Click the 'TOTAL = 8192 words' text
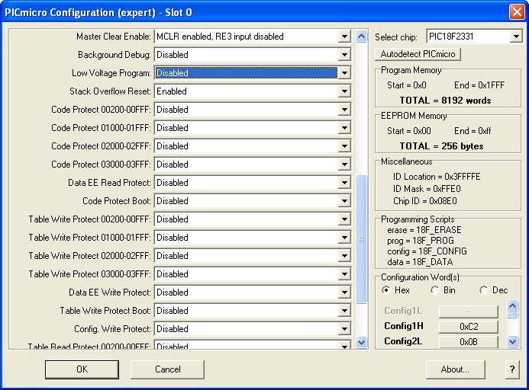Image resolution: width=529 pixels, height=390 pixels. pos(445,101)
